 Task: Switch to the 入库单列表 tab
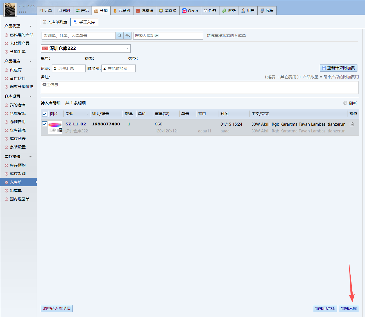[55, 22]
